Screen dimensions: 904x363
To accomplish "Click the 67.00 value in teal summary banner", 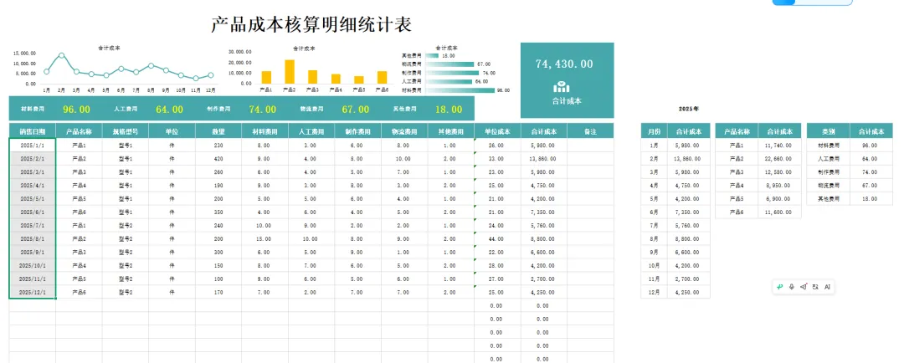I will tap(356, 110).
